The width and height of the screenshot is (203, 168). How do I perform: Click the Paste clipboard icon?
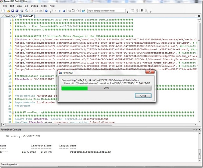tap(41, 11)
